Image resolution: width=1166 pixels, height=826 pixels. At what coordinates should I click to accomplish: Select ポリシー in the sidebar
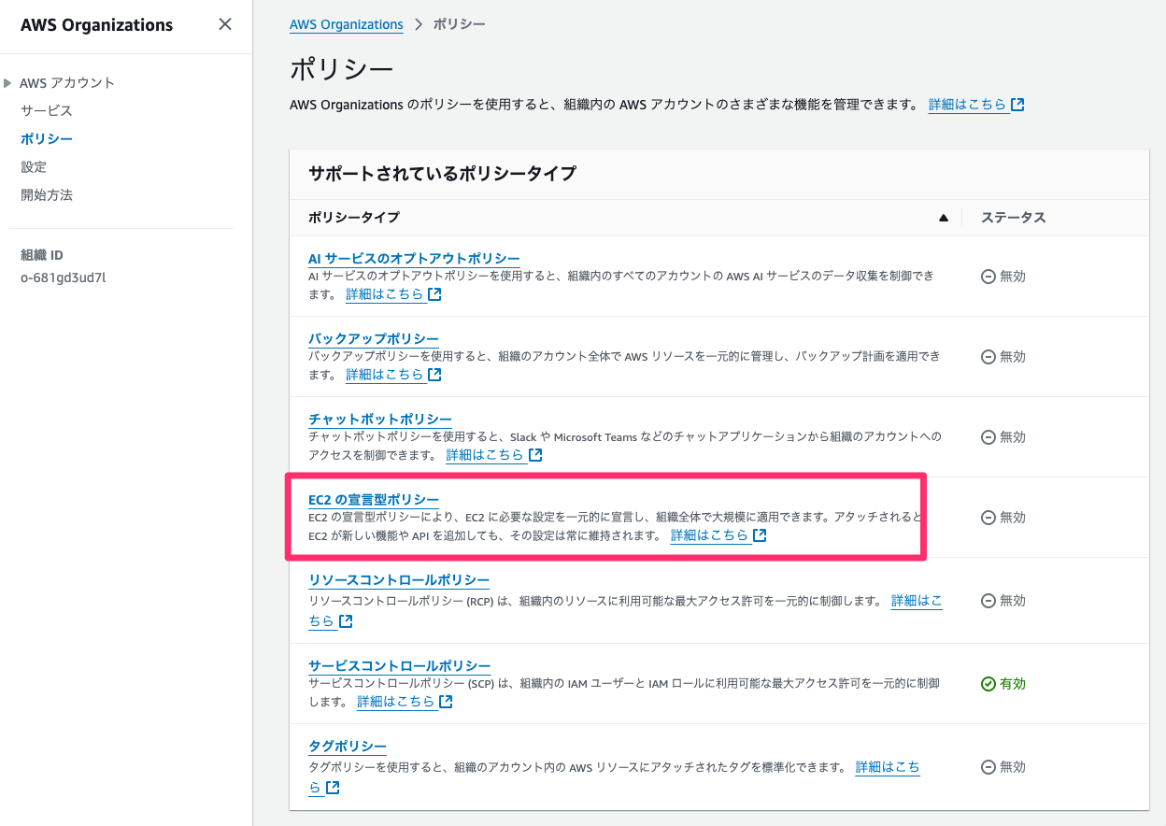47,138
